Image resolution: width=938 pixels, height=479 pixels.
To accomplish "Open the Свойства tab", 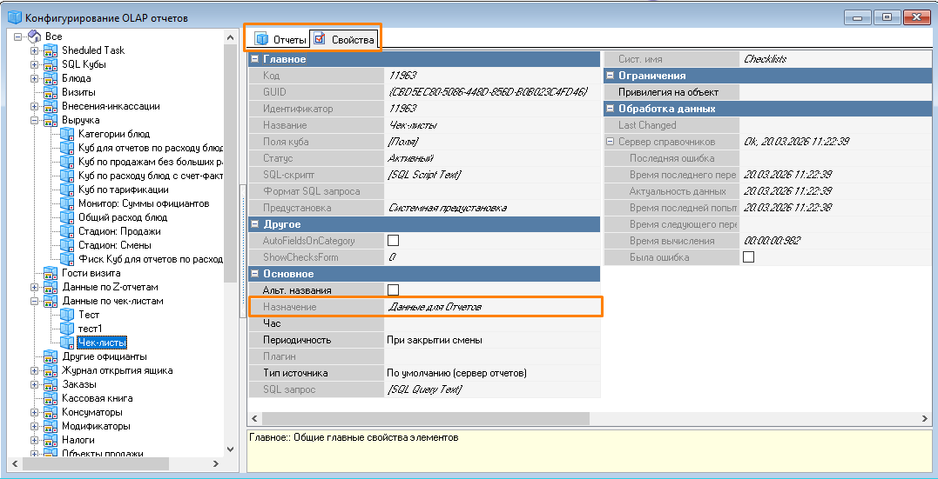I will point(343,39).
